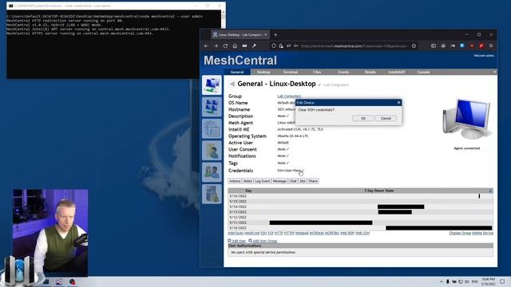Image resolution: width=511 pixels, height=287 pixels.
Task: Open My Devices sidebar icon
Action: tap(212, 85)
